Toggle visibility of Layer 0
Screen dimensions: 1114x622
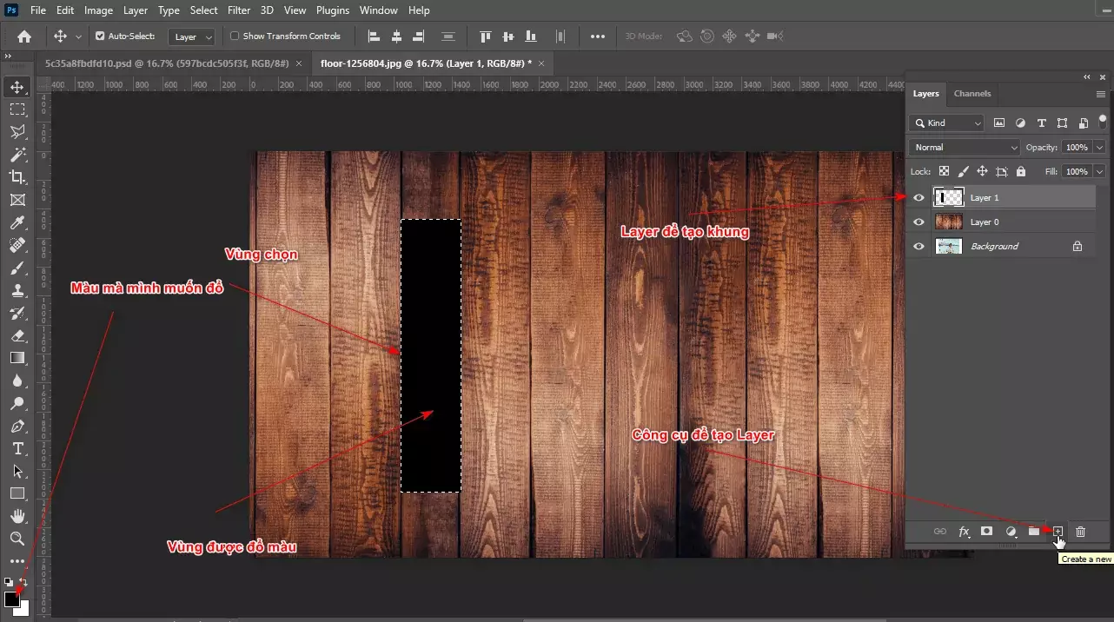pyautogui.click(x=918, y=222)
